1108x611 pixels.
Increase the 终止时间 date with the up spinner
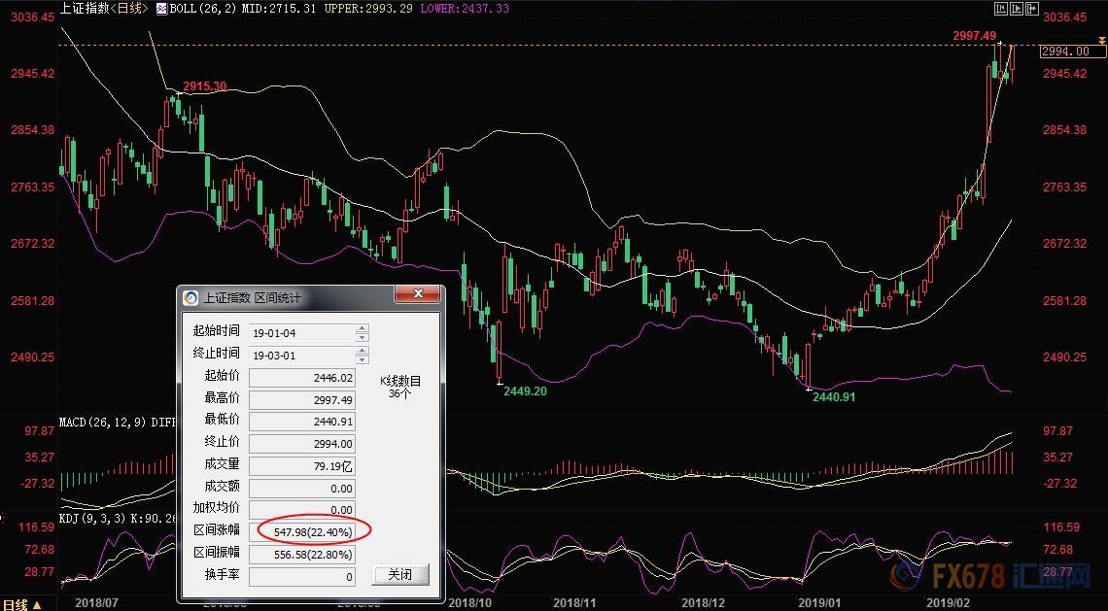(x=362, y=351)
